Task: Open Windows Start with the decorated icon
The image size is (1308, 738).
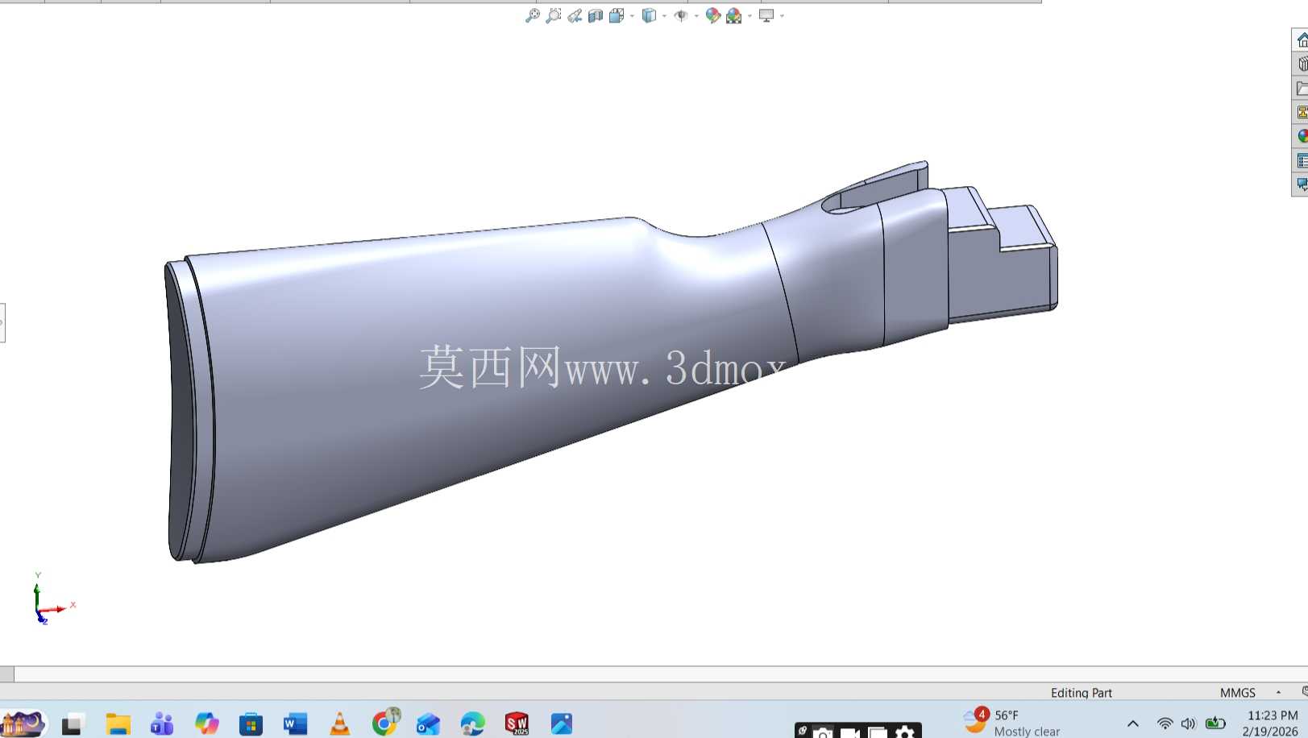Action: click(23, 723)
